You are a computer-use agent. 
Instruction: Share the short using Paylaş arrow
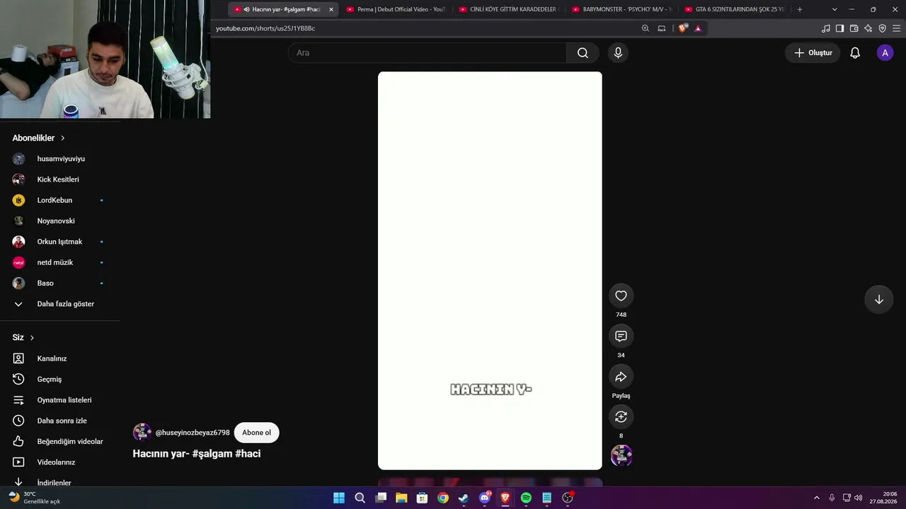(621, 377)
